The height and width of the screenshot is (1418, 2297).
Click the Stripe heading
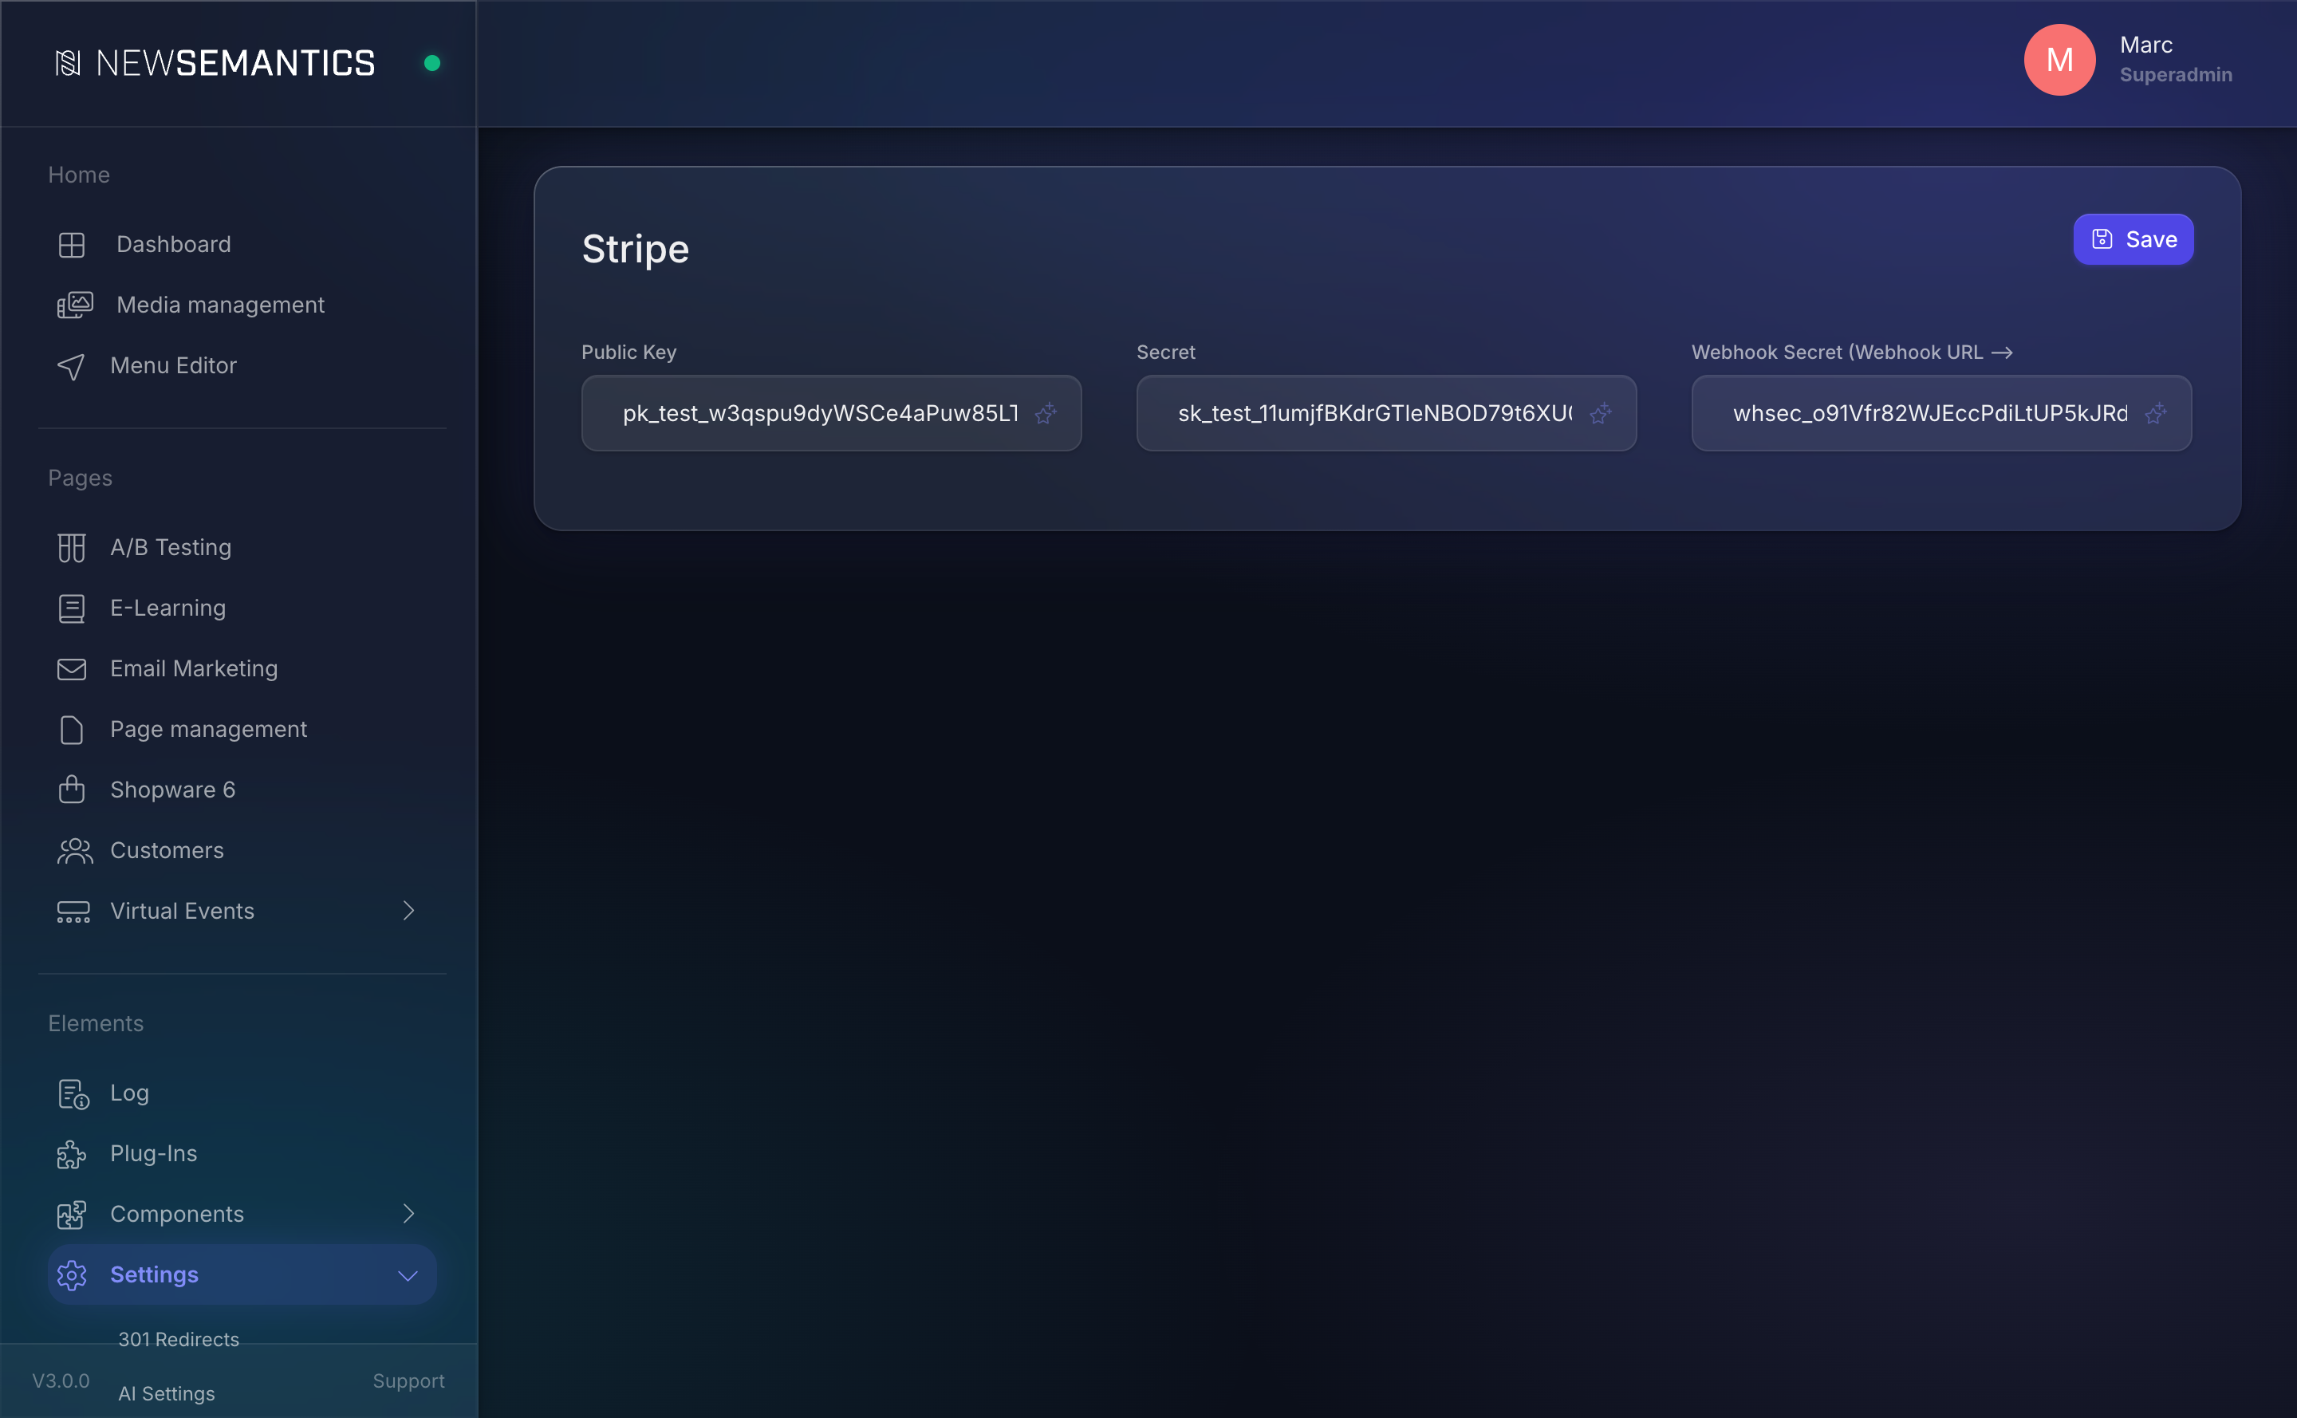point(635,250)
